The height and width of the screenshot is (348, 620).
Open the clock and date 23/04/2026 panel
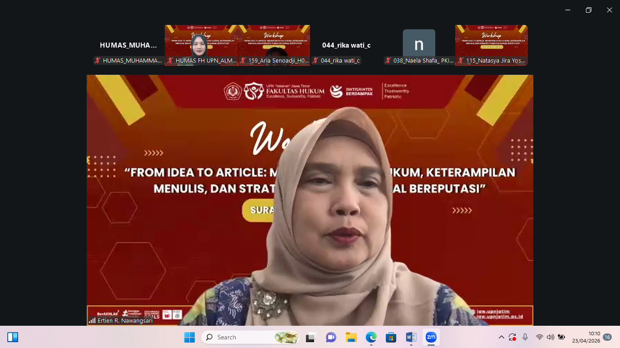tap(586, 337)
